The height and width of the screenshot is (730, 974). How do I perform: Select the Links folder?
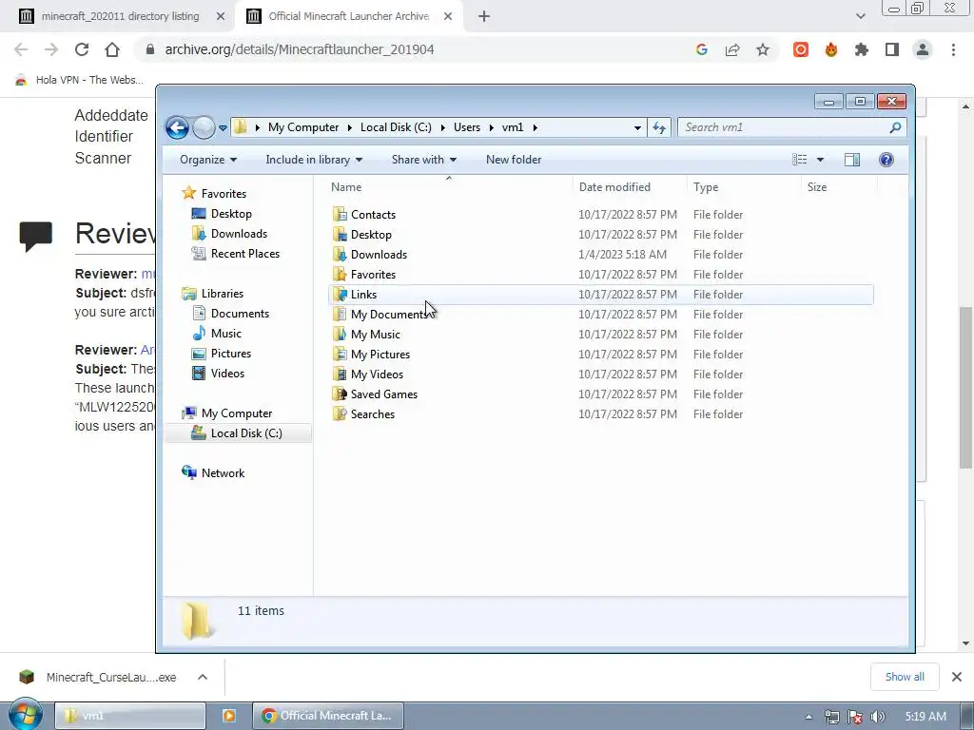[x=601, y=295]
